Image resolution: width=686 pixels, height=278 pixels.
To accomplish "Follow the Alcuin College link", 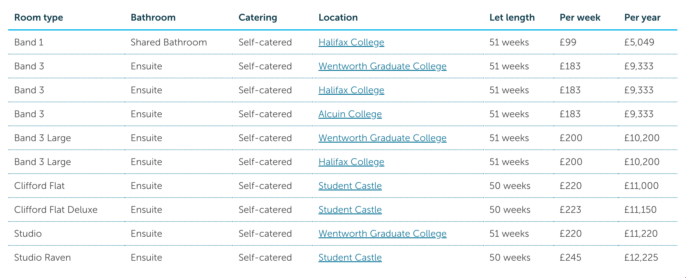I will 350,114.
